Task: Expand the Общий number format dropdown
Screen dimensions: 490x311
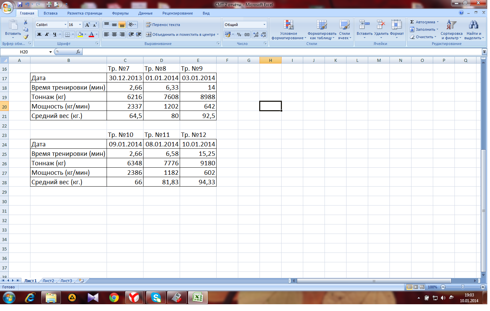Action: coord(264,25)
